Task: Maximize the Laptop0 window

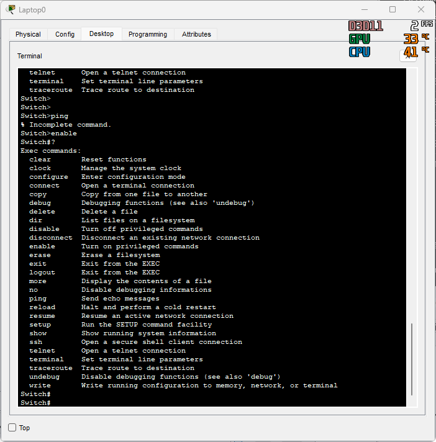Action: (393, 9)
